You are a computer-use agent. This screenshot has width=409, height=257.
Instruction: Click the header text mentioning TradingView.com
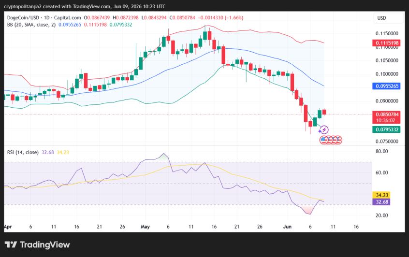[x=85, y=6]
